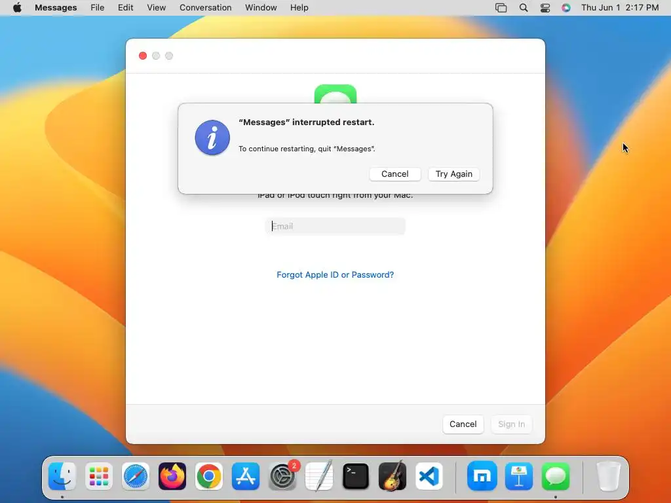Image resolution: width=671 pixels, height=503 pixels.
Task: Open the Apple menu
Action: pyautogui.click(x=17, y=8)
